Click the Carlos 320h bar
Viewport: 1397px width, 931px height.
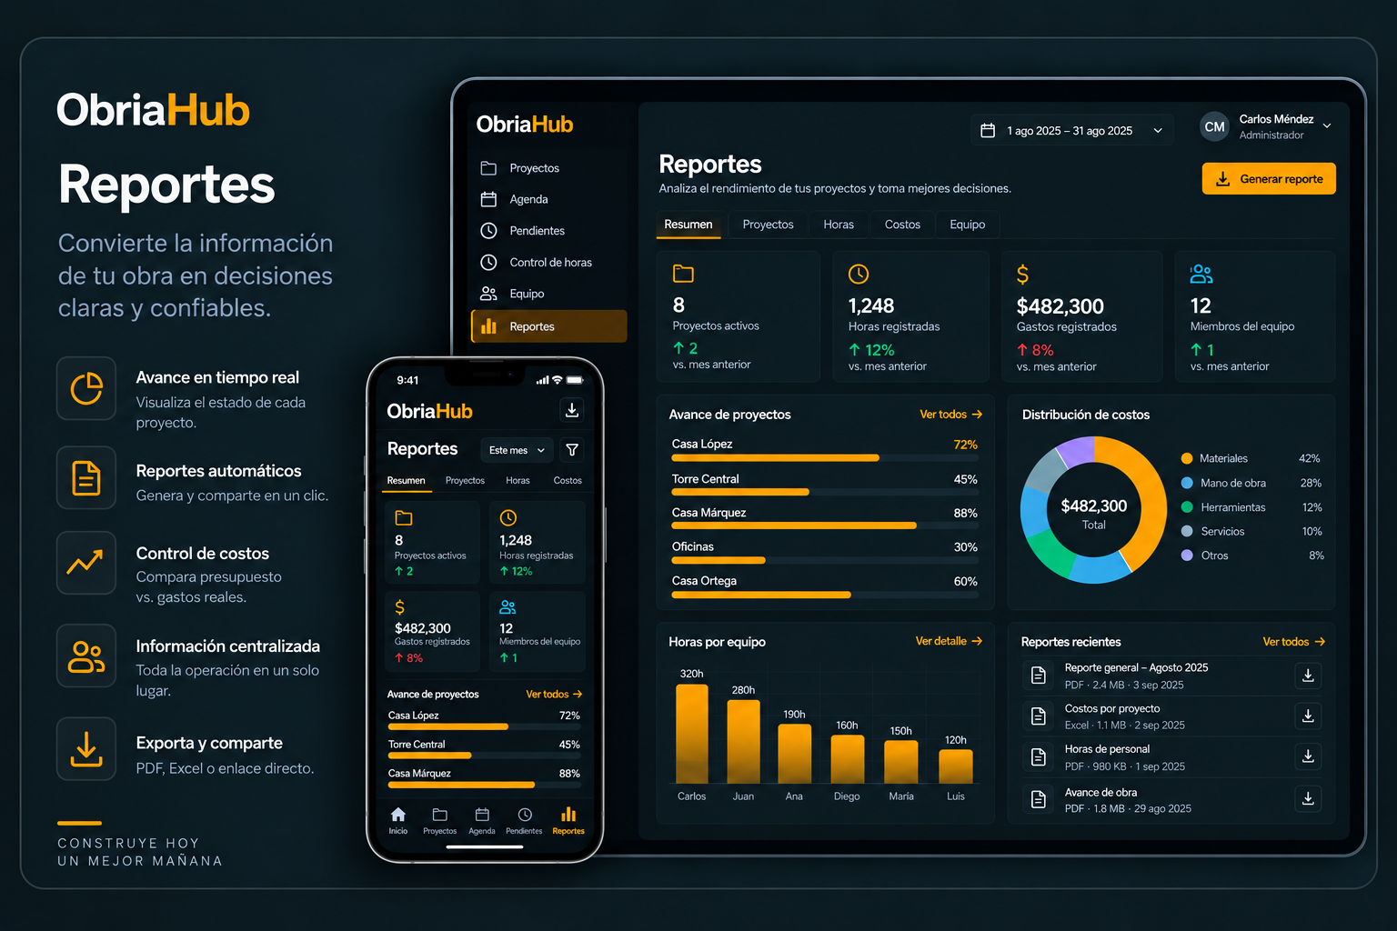(x=691, y=734)
